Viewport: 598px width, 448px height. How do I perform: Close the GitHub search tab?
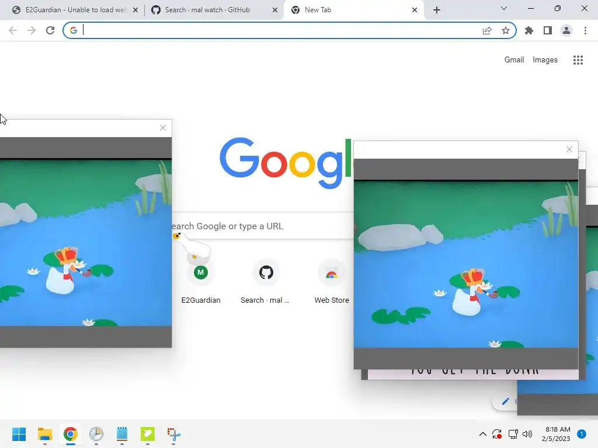pyautogui.click(x=275, y=10)
